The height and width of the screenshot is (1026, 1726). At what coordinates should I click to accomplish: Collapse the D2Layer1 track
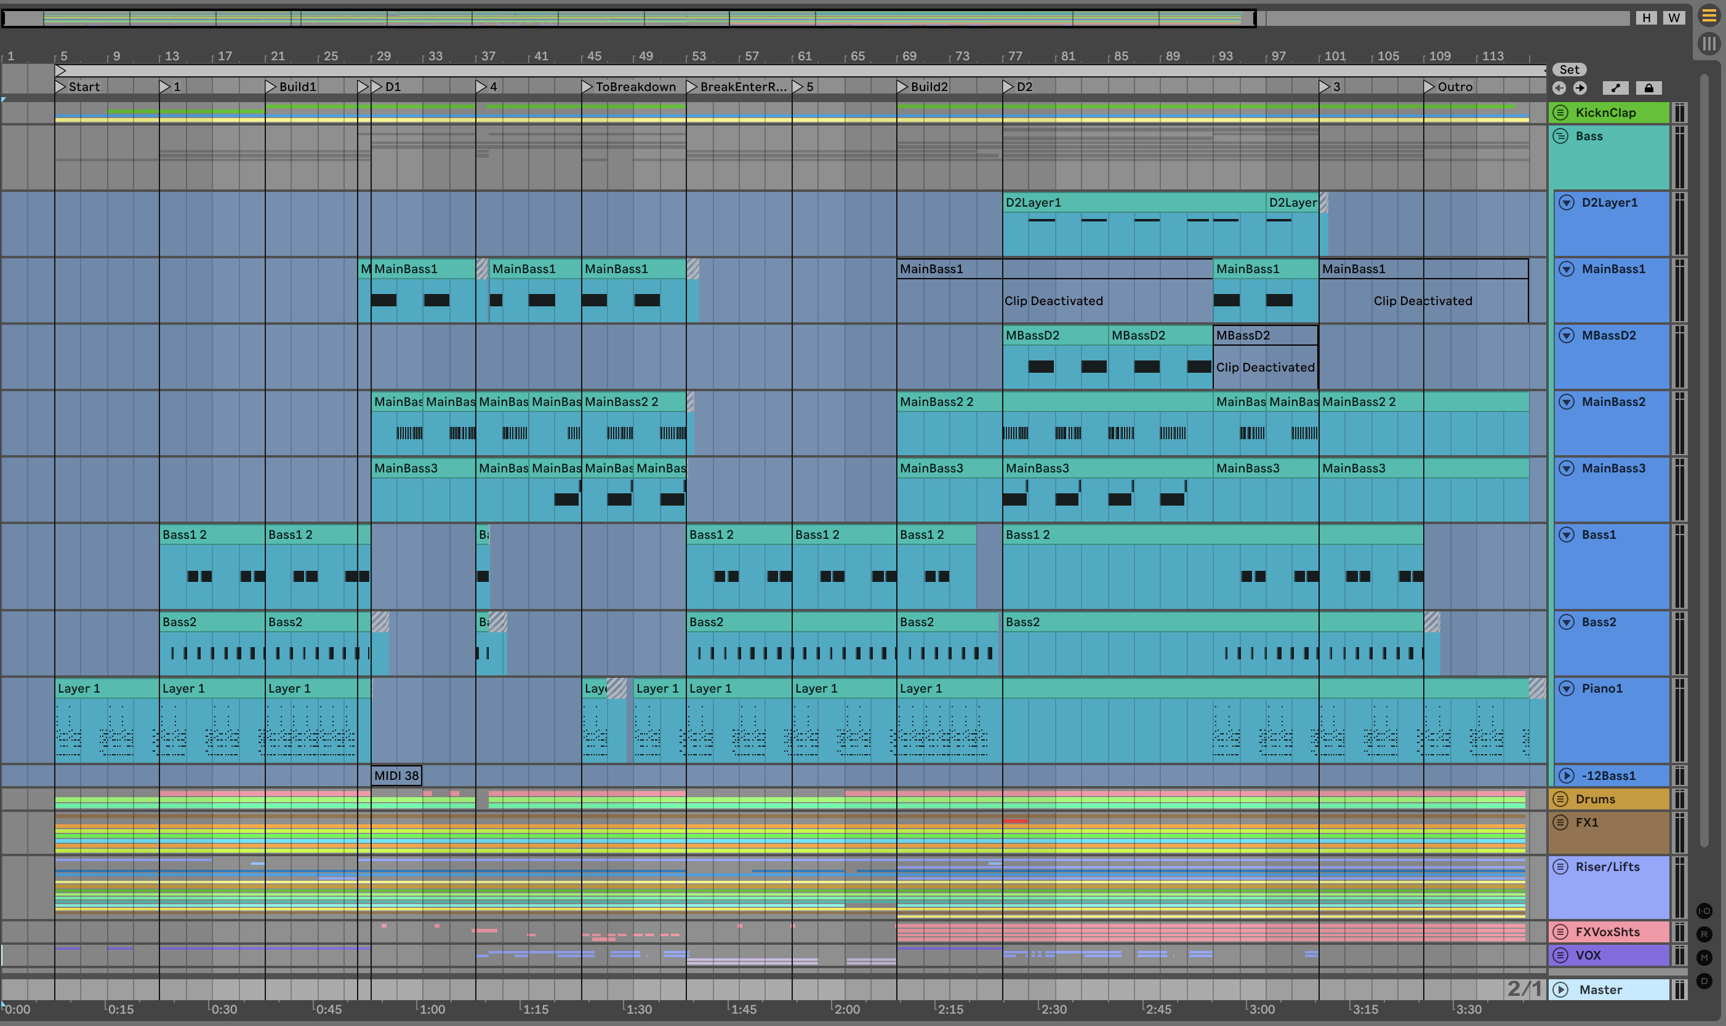pos(1566,202)
